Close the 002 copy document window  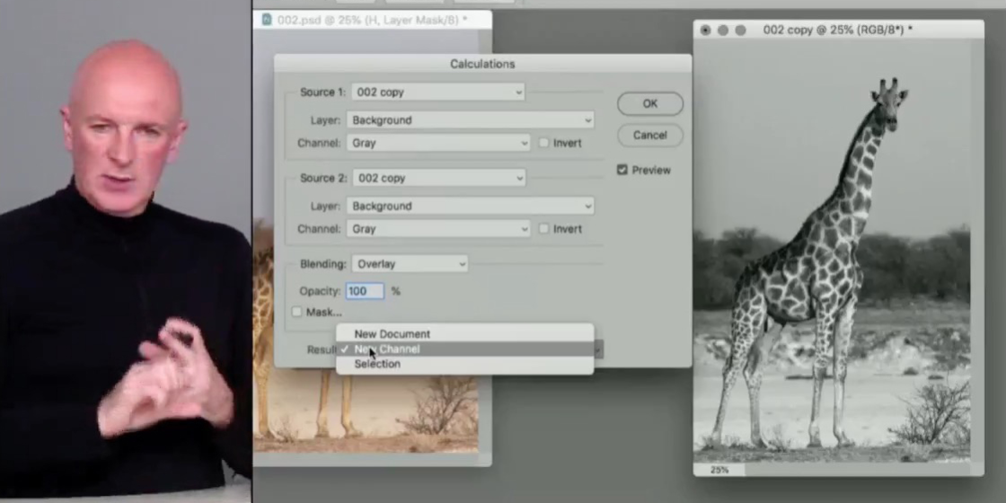tap(705, 30)
